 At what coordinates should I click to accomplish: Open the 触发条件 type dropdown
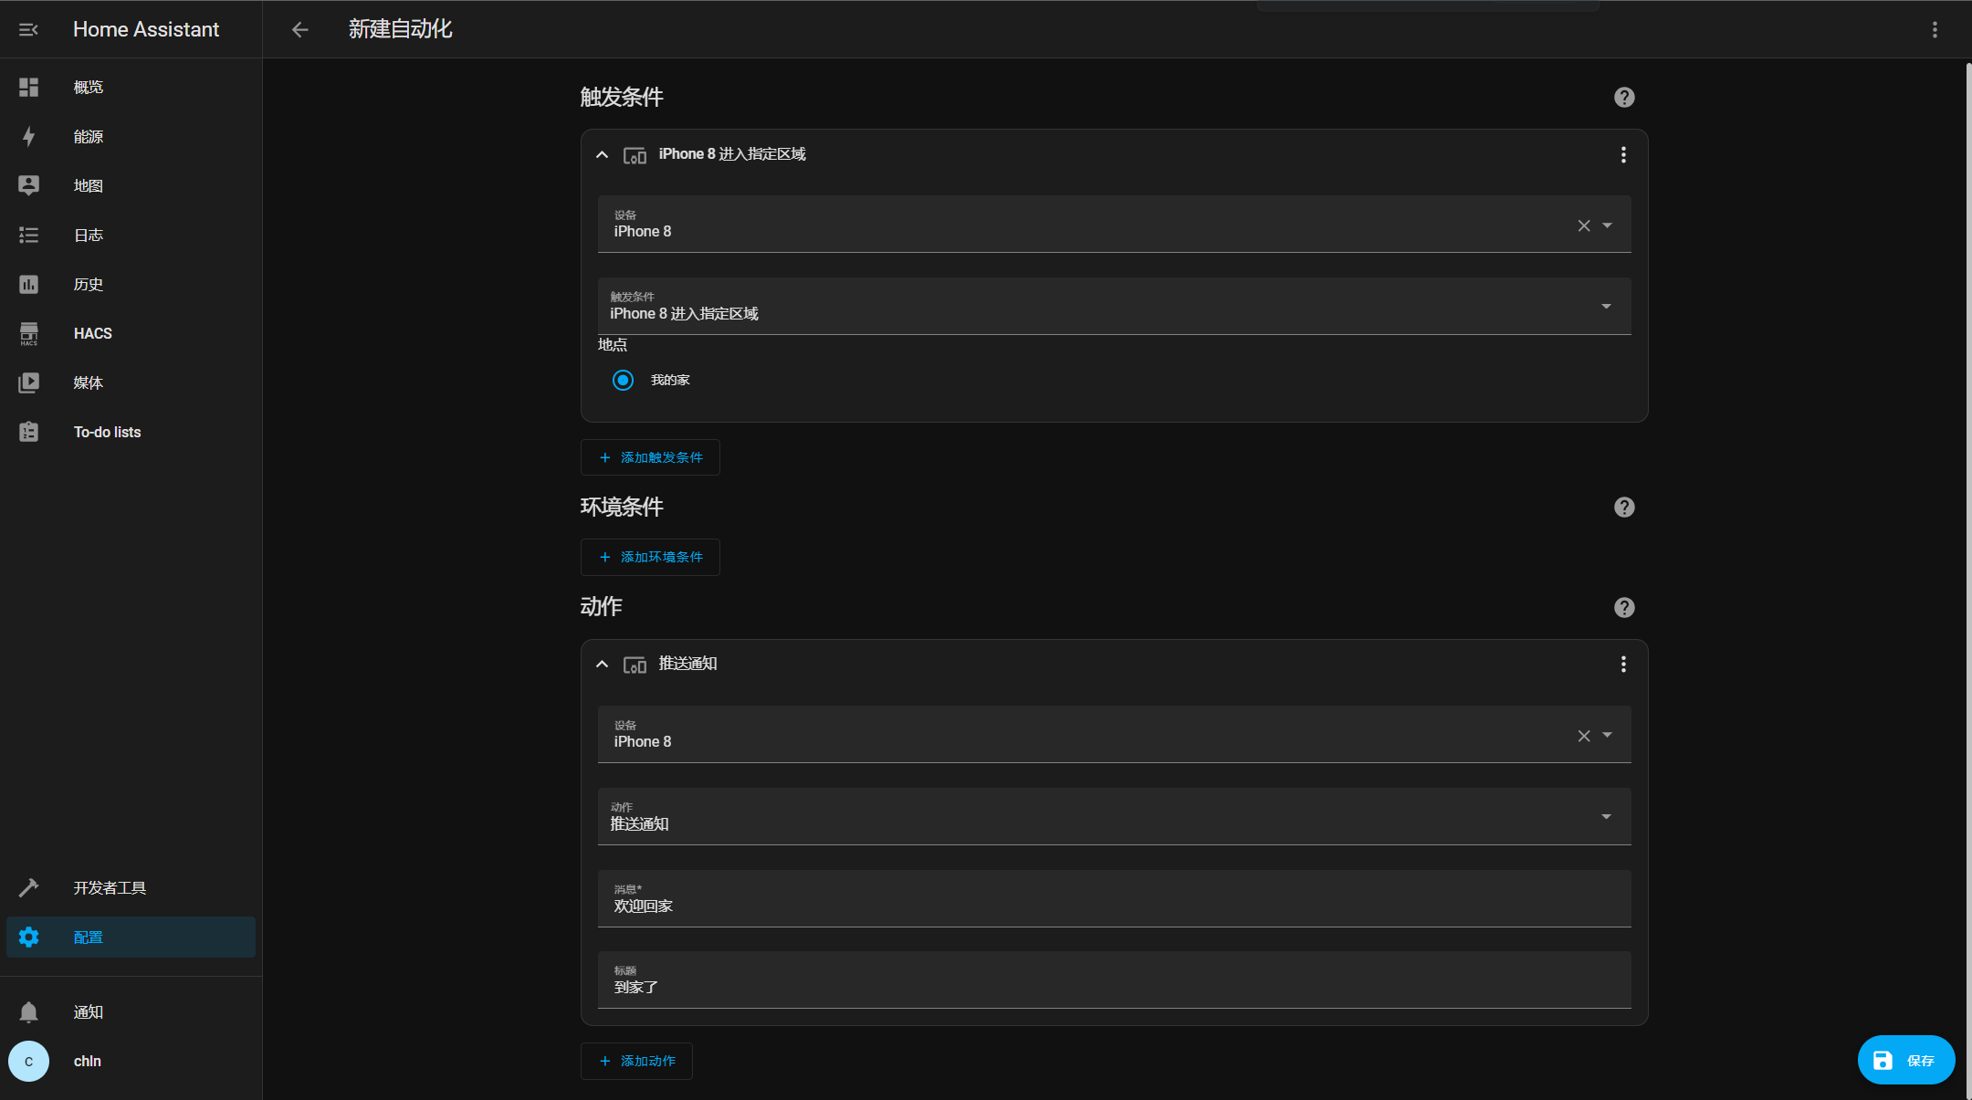pos(1114,306)
